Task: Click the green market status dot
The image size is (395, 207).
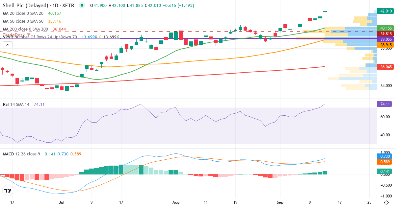Action: tap(82, 5)
